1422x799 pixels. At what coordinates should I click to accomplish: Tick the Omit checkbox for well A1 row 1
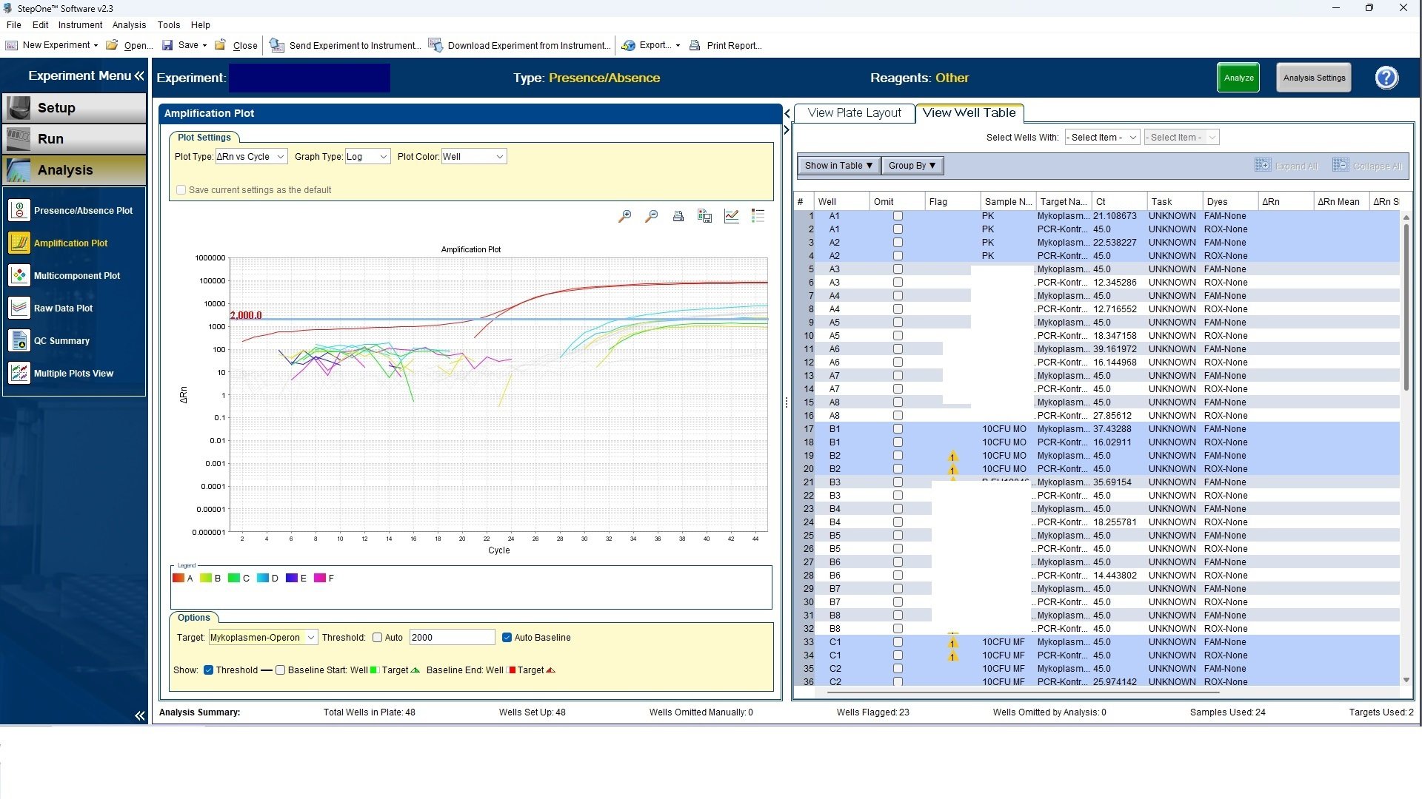pos(898,216)
